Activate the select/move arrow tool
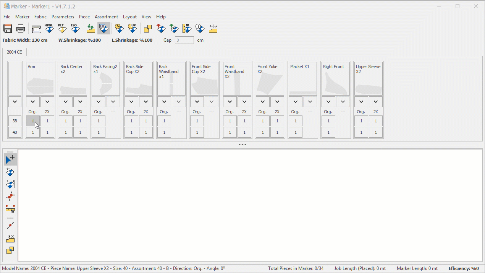The image size is (485, 273). tap(10, 159)
